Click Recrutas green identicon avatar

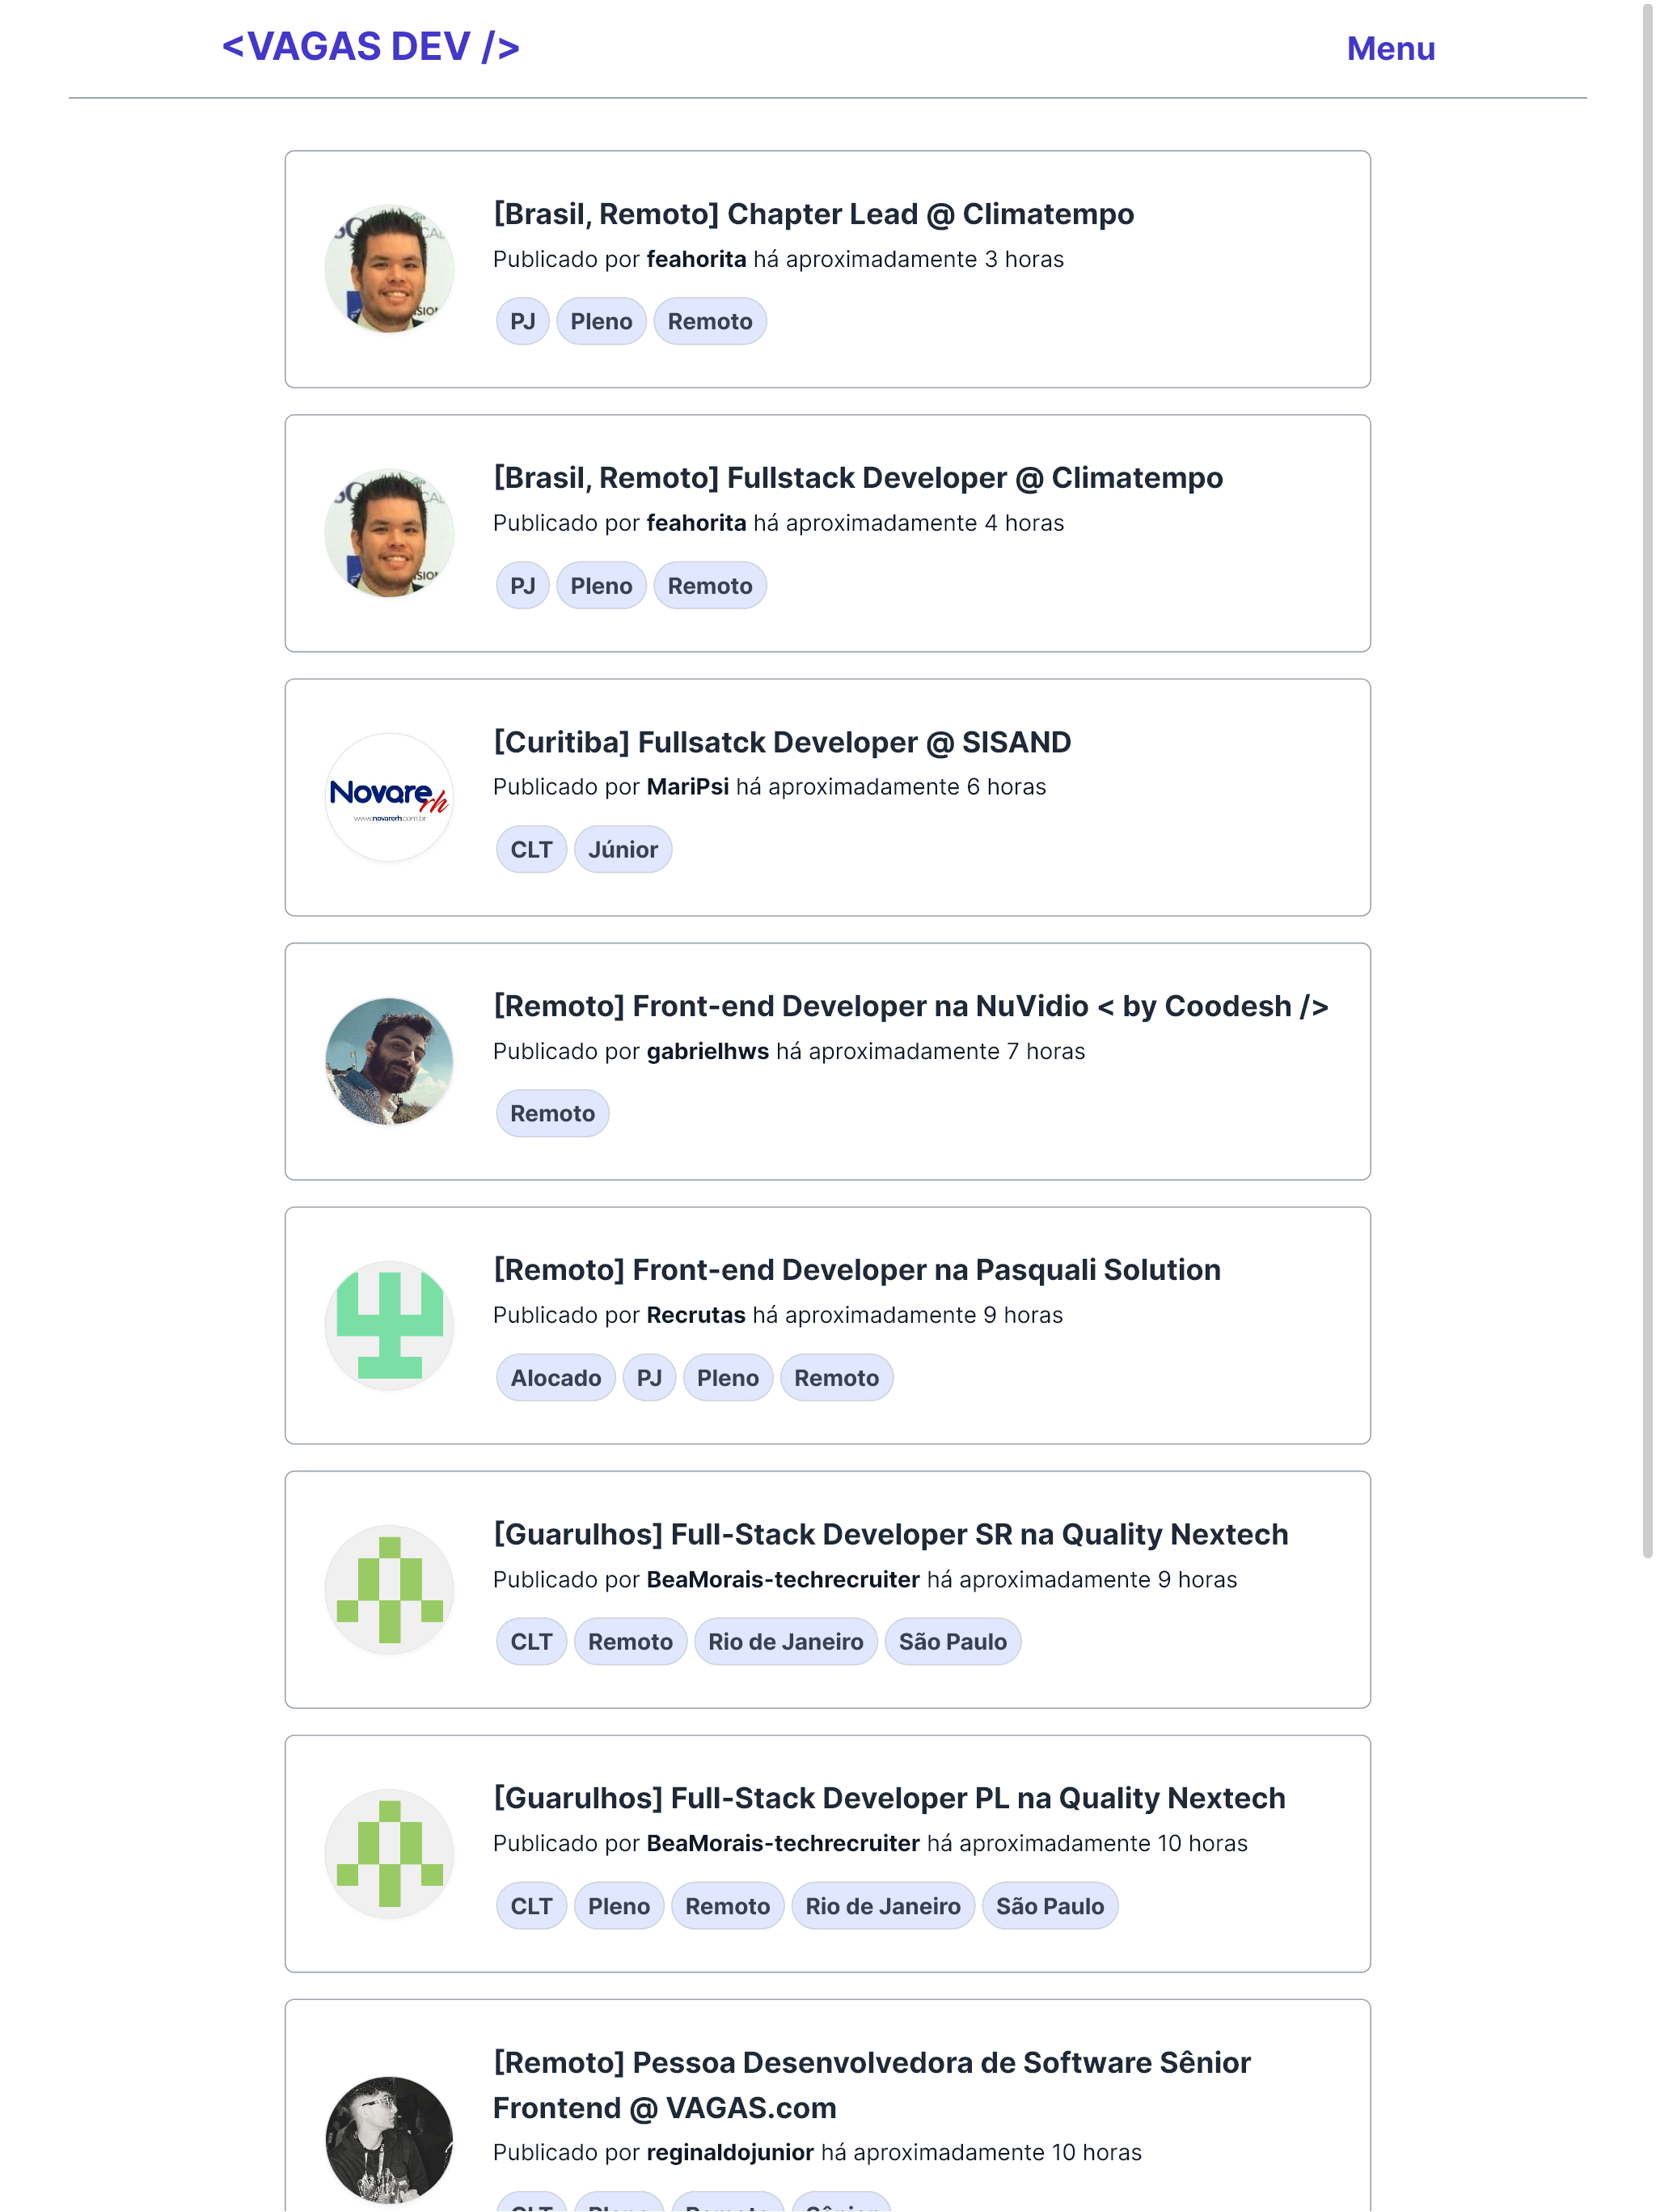point(389,1325)
